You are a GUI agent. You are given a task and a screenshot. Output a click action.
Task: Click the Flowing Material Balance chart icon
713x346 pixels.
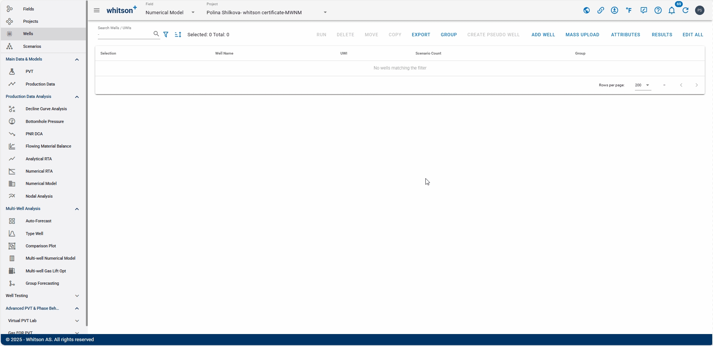click(12, 146)
